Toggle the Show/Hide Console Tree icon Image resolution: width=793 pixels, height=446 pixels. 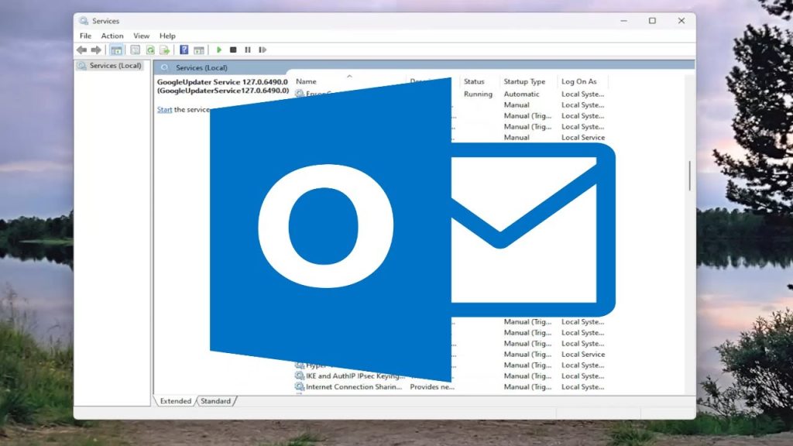(x=116, y=50)
